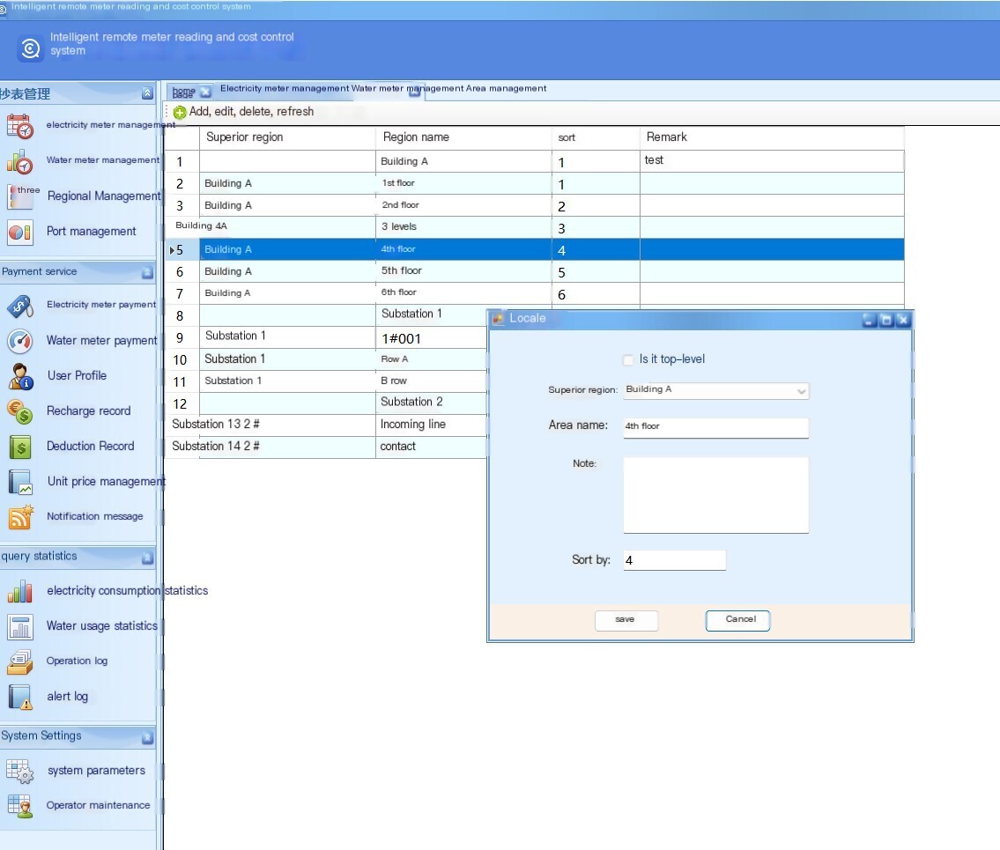Collapse the query statistics section
This screenshot has height=850, width=1000.
[147, 558]
